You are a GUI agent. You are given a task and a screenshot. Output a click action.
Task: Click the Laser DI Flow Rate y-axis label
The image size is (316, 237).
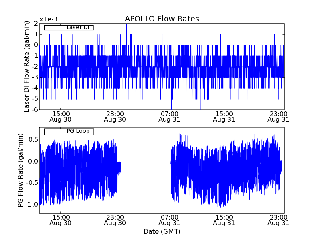27,66
